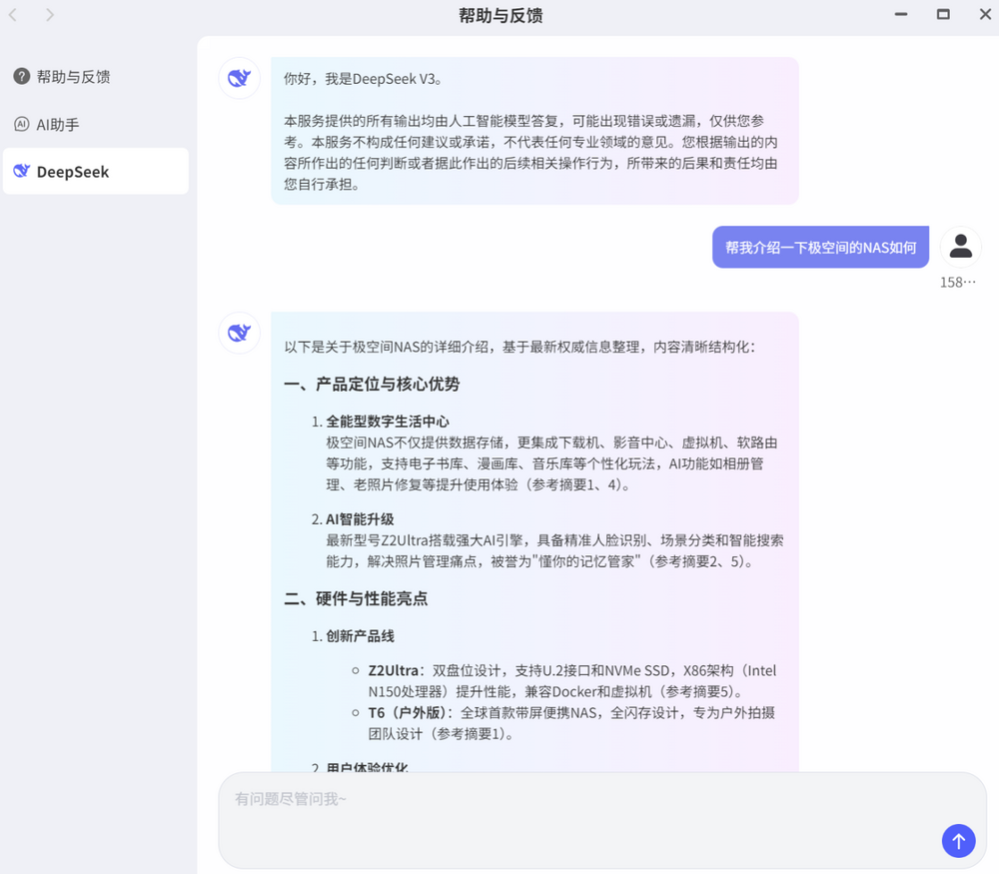Click the question mark icon in sidebar

pyautogui.click(x=21, y=77)
